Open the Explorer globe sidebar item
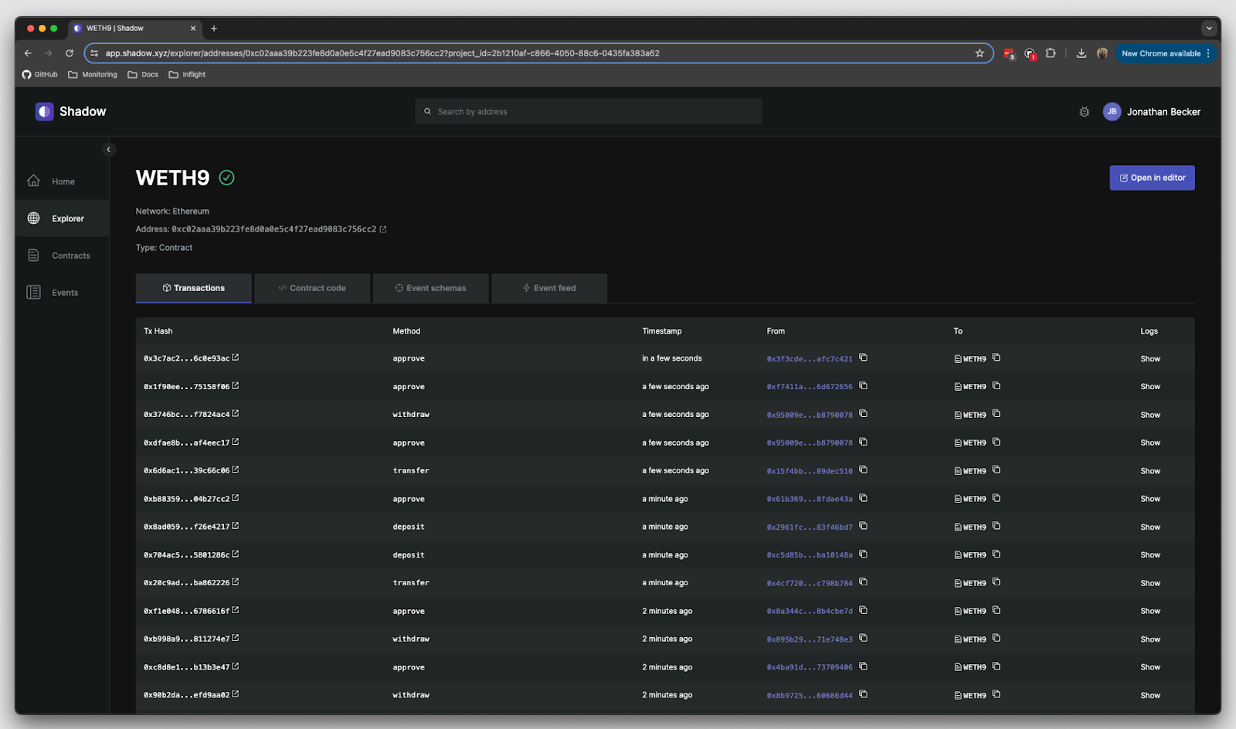This screenshot has height=729, width=1236. pos(62,219)
